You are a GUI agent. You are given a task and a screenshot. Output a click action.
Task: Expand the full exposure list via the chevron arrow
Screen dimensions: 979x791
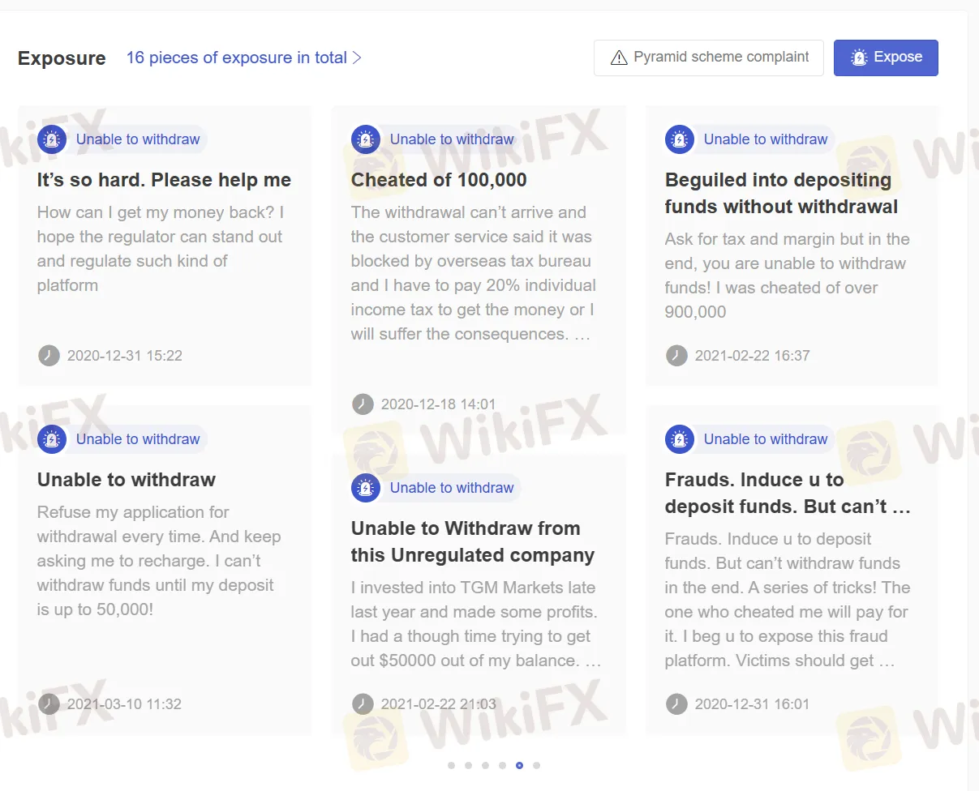(x=357, y=57)
